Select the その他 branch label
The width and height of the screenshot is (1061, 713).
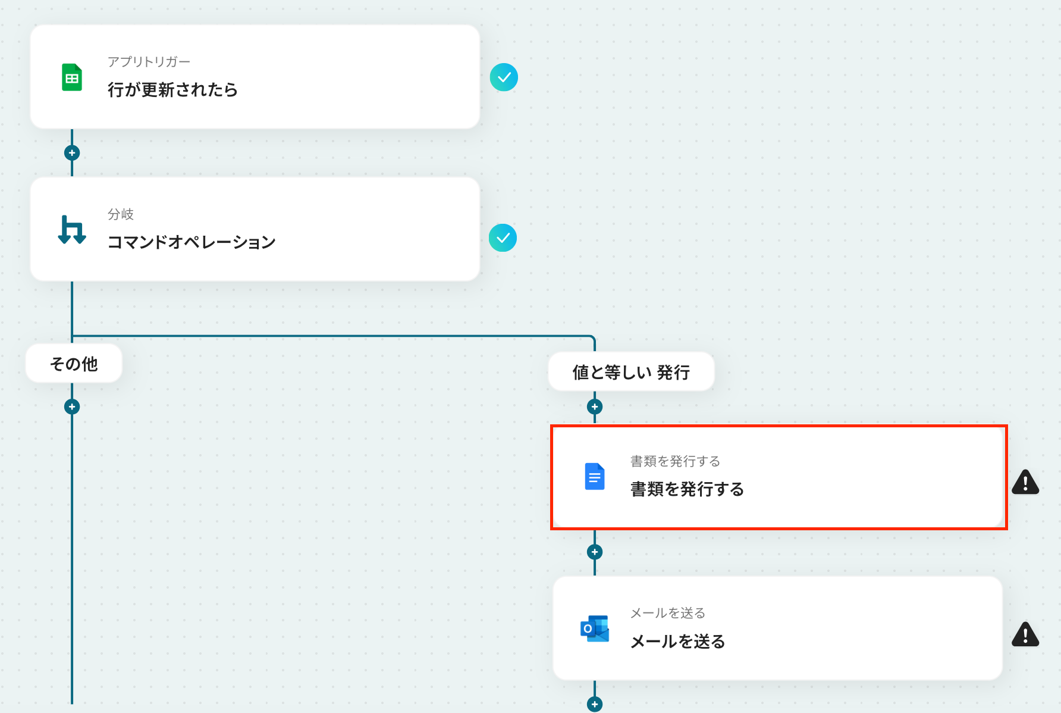pyautogui.click(x=74, y=364)
